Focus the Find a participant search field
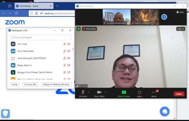This screenshot has width=189, height=121. coord(41,37)
